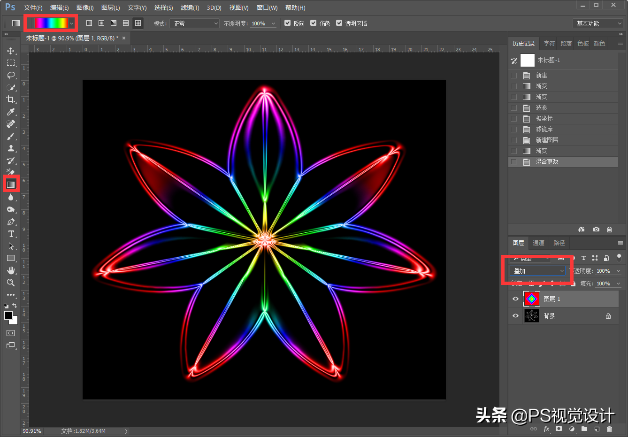The width and height of the screenshot is (628, 437).
Task: Select the Move tool
Action: click(11, 51)
